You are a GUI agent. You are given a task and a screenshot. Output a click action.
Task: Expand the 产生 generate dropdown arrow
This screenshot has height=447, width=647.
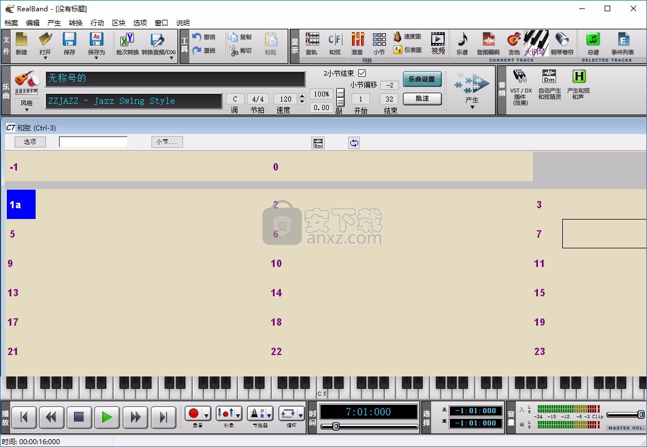click(472, 107)
